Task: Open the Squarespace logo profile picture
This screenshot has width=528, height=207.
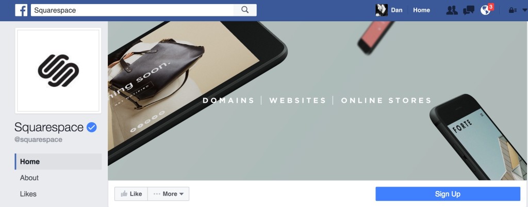Action: tap(58, 71)
